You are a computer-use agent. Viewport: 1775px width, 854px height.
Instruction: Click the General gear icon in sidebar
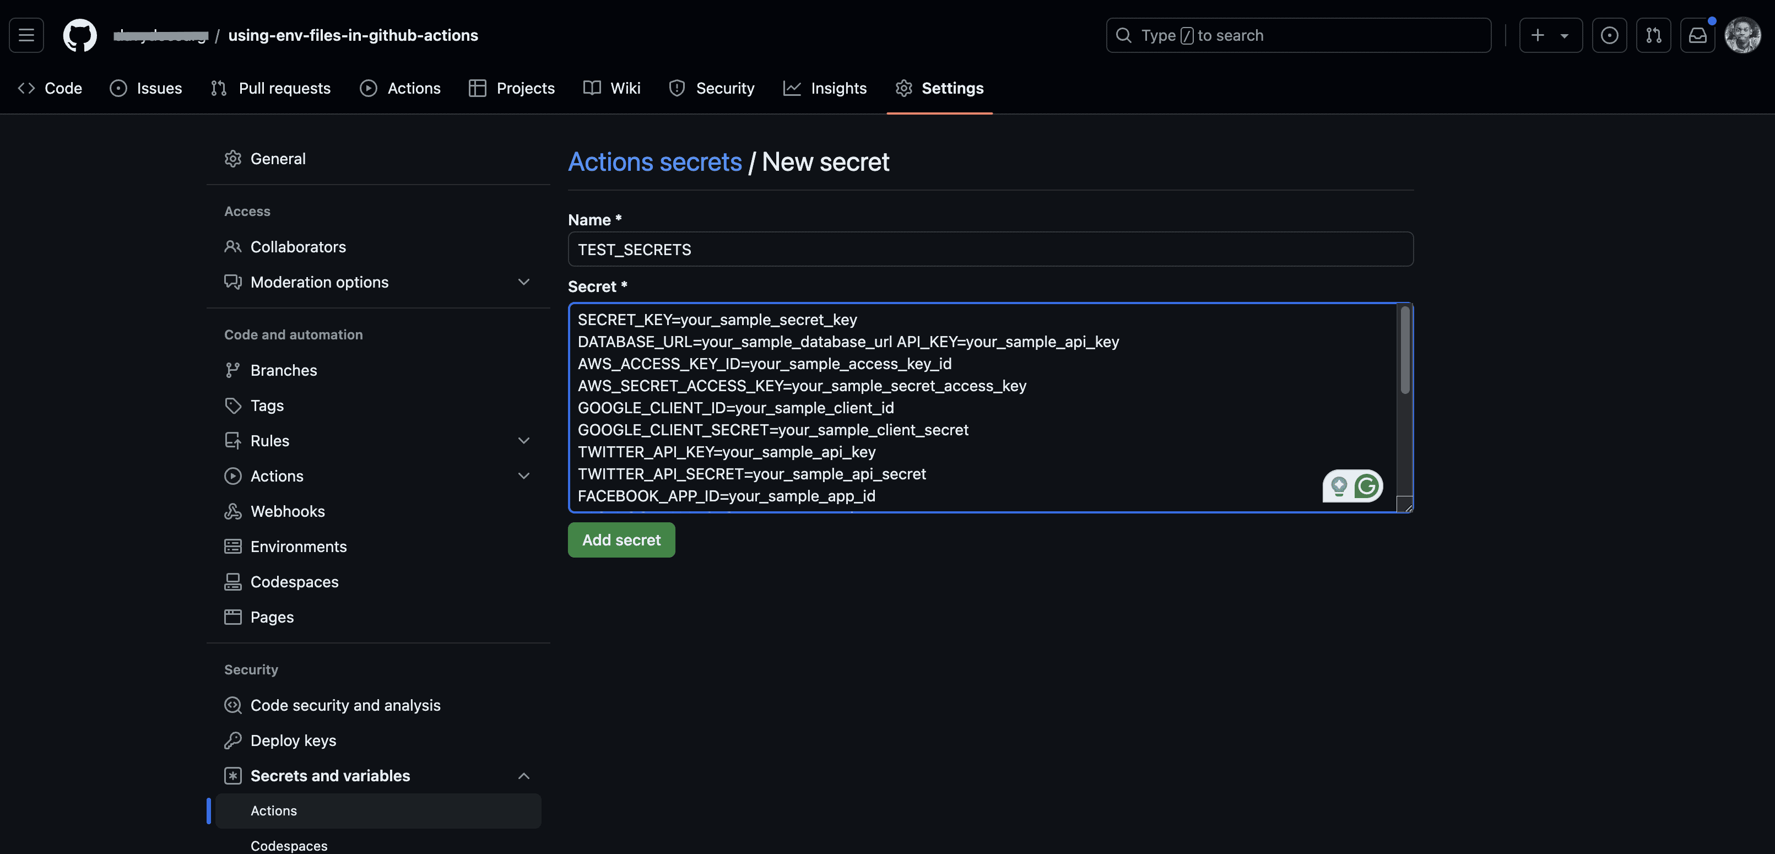233,159
